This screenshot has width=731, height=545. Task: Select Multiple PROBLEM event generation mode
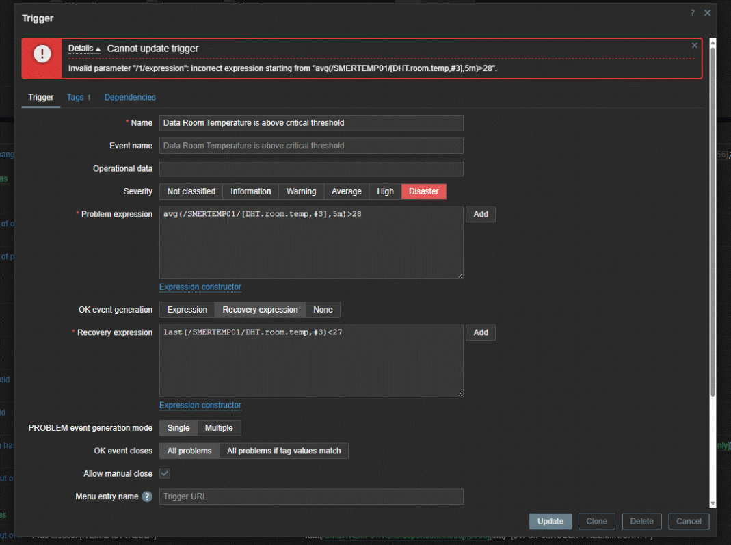(219, 428)
